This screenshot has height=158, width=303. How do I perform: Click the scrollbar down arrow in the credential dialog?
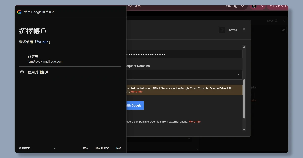244,129
